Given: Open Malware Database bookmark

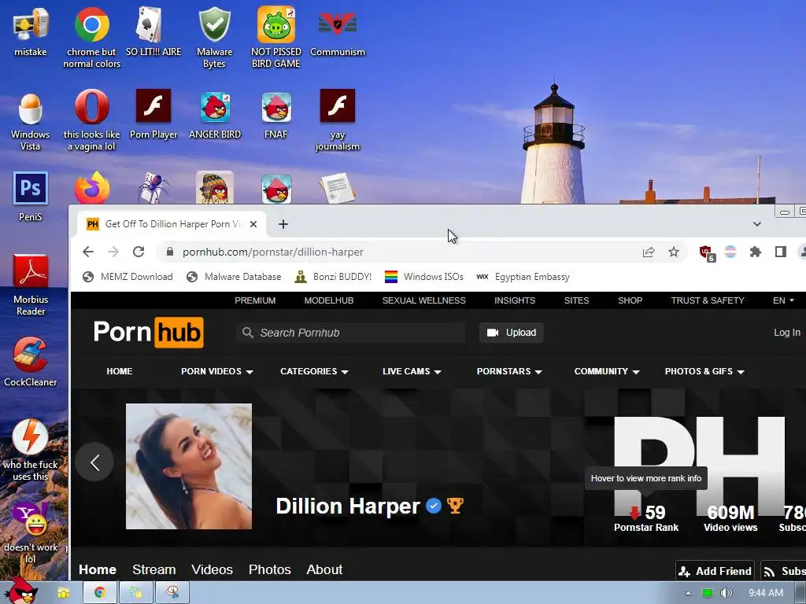Looking at the screenshot, I should click(234, 277).
